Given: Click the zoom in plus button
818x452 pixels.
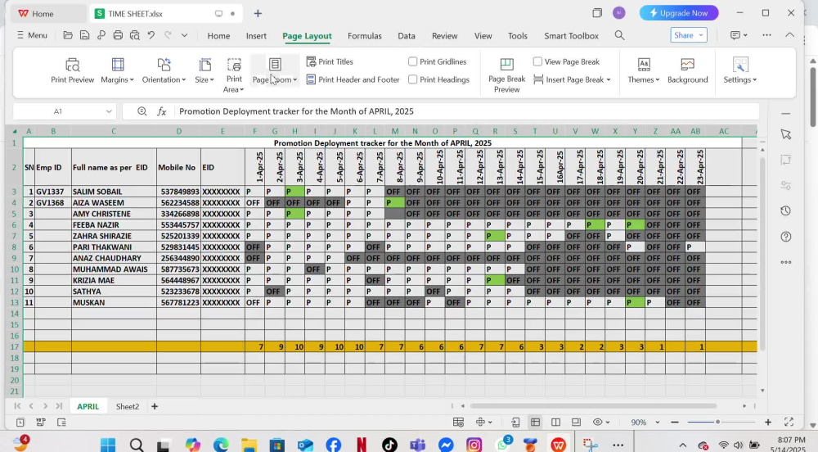Looking at the screenshot, I should (x=768, y=422).
